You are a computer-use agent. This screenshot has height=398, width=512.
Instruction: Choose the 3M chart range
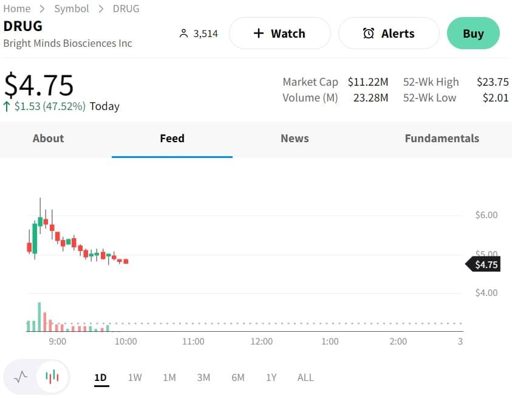click(x=203, y=377)
